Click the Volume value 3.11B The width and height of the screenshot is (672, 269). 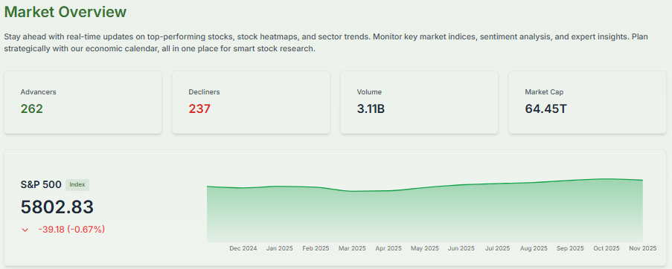click(371, 109)
